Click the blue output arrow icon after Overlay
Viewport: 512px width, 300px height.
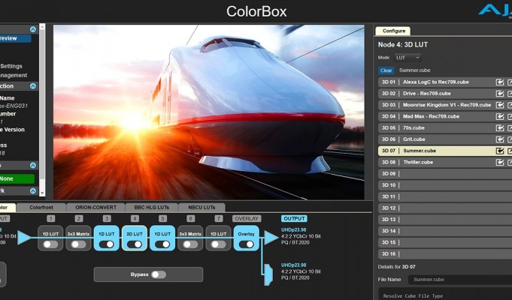tap(271, 238)
